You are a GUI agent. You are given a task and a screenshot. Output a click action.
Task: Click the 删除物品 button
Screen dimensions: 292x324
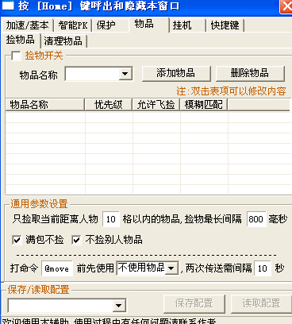click(x=250, y=73)
